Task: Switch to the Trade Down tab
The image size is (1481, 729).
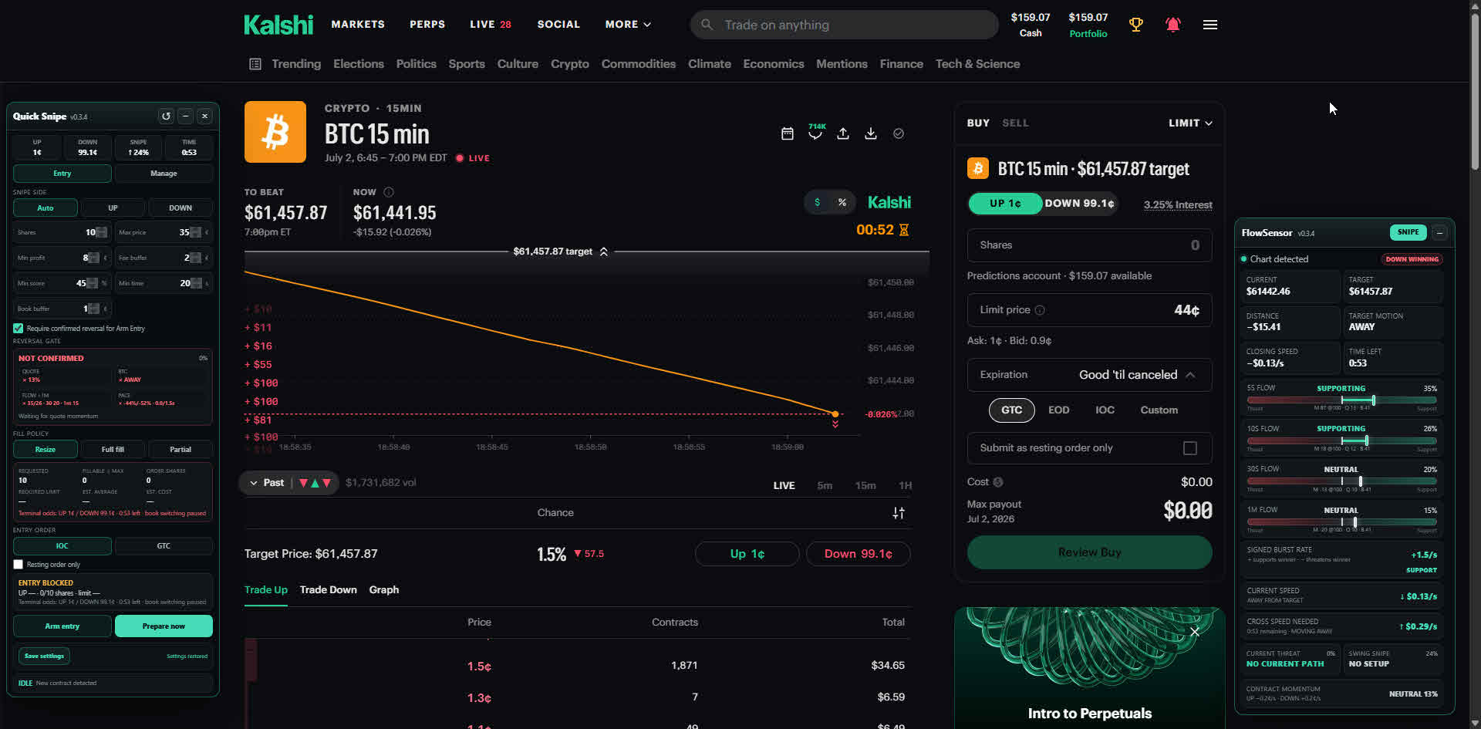Action: pyautogui.click(x=329, y=590)
